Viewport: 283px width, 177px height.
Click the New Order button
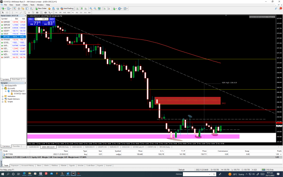[x=41, y=9]
